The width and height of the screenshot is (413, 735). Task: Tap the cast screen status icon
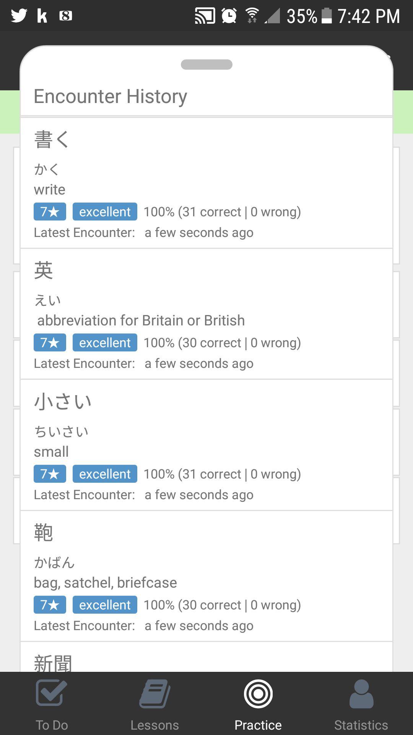pos(205,16)
